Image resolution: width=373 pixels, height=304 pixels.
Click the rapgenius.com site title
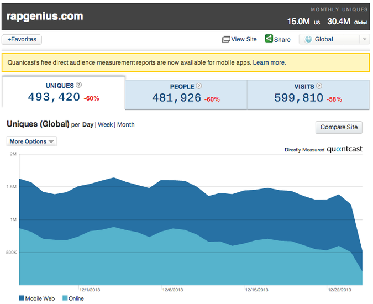point(45,16)
